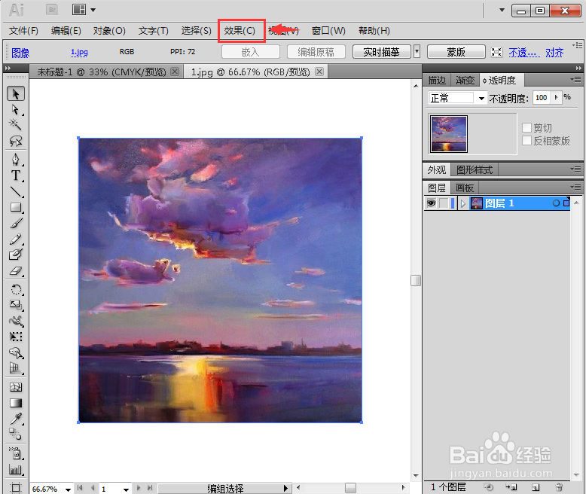Hide 图层 1 with the eye icon

point(432,203)
